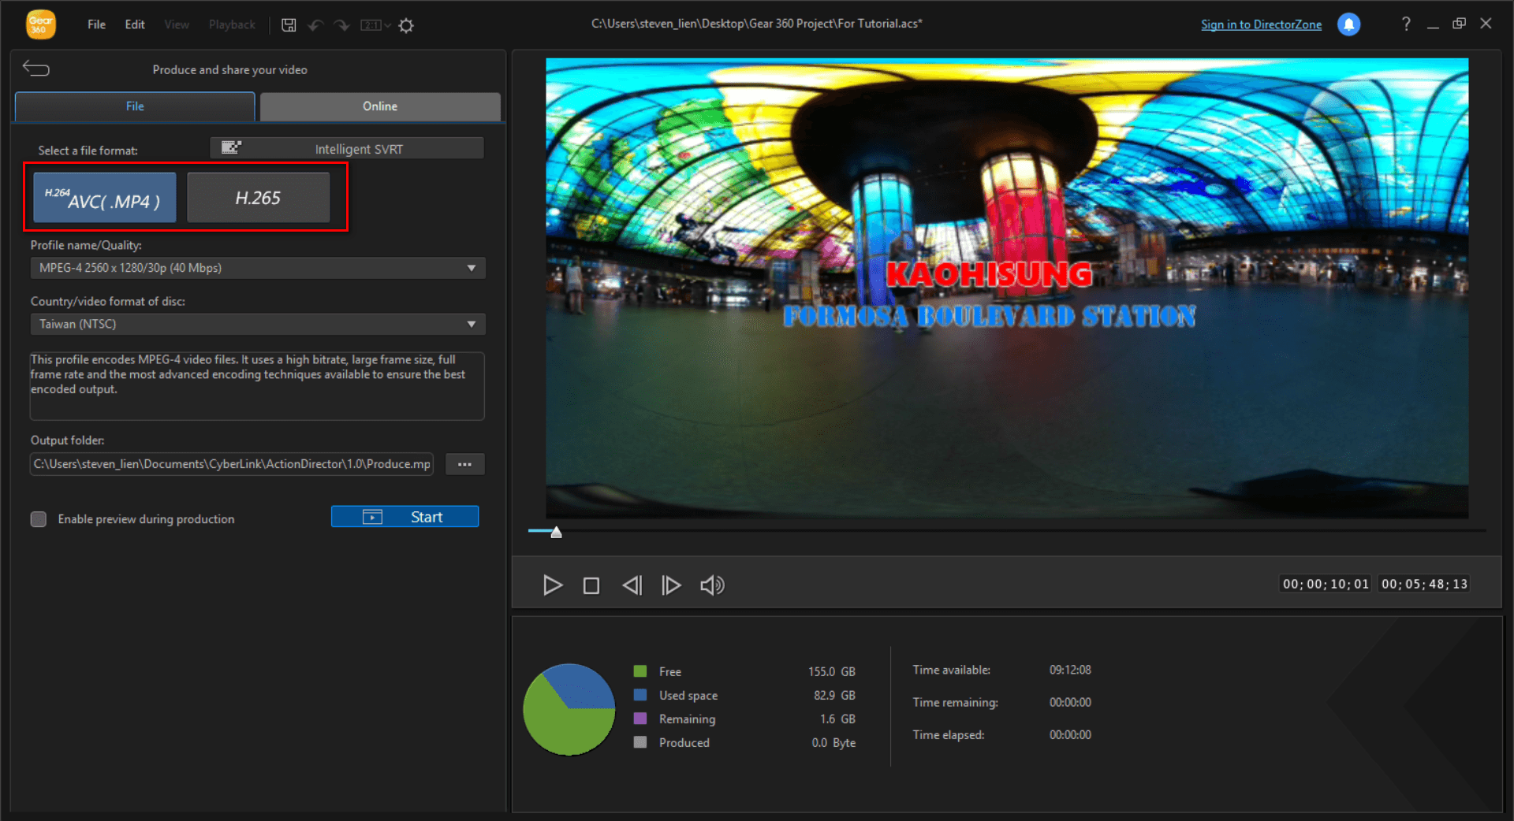Click Sign in to DirectorZone link
The image size is (1514, 821).
(1261, 24)
